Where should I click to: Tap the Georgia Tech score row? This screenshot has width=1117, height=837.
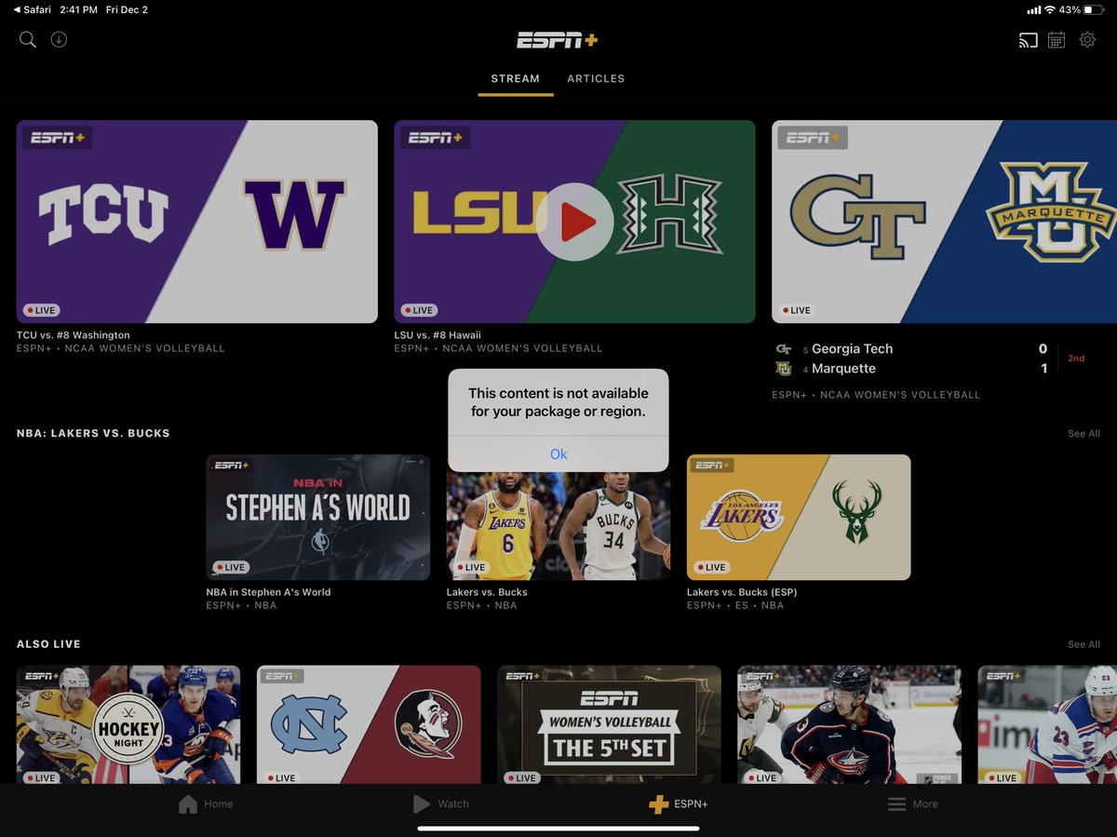[912, 349]
